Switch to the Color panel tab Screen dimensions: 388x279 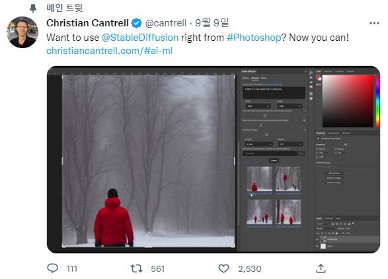pyautogui.click(x=319, y=71)
